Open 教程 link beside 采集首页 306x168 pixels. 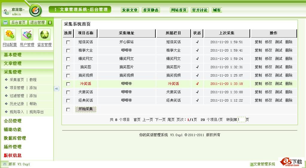33,80
